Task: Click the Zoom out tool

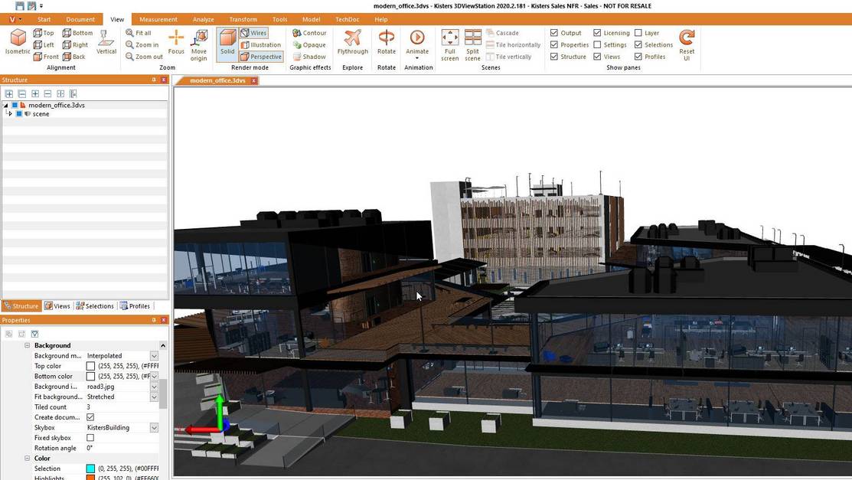Action: pyautogui.click(x=145, y=57)
